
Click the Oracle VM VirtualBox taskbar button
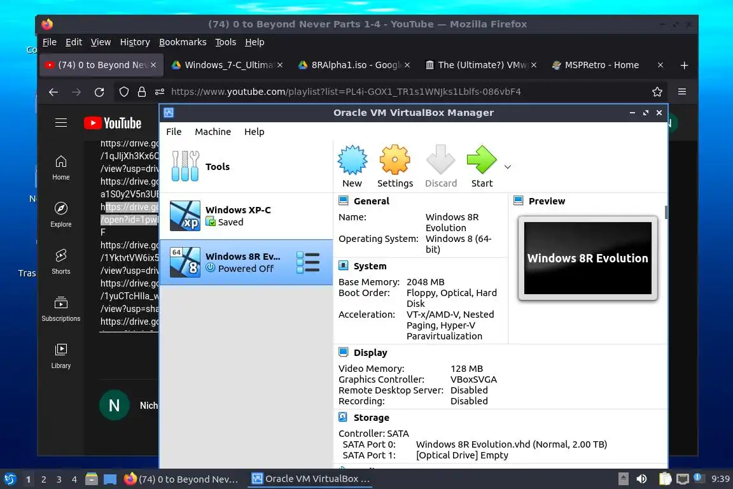[311, 479]
